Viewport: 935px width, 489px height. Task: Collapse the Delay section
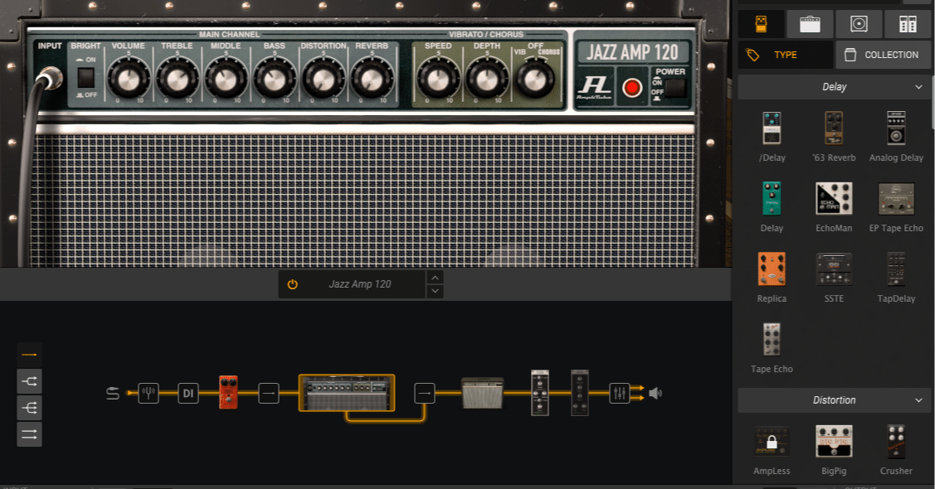[x=835, y=87]
